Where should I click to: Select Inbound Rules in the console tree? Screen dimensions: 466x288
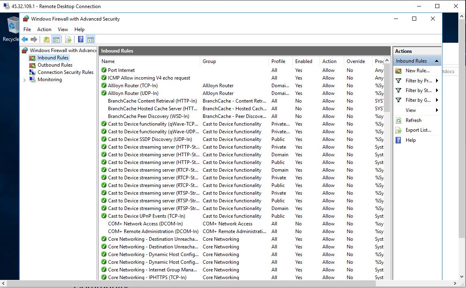[x=53, y=58]
